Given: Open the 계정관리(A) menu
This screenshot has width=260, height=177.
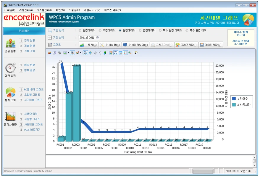Looking at the screenshot, I should (x=26, y=10).
